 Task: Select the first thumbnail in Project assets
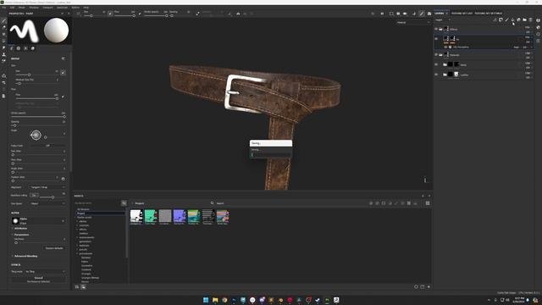(136, 217)
